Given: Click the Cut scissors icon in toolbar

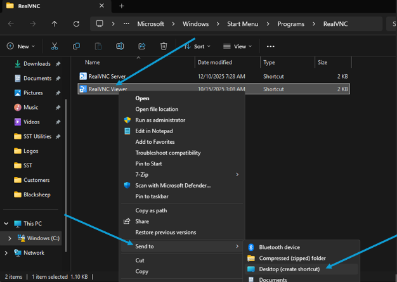Looking at the screenshot, I should click(55, 46).
